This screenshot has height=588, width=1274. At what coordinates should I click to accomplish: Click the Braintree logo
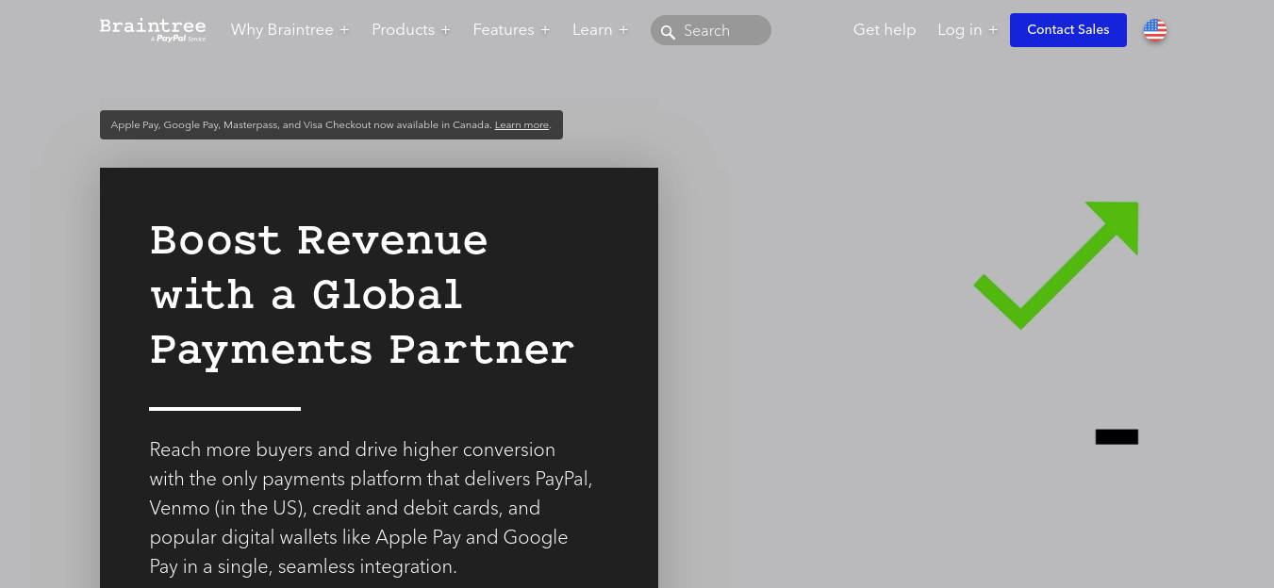pos(153,29)
